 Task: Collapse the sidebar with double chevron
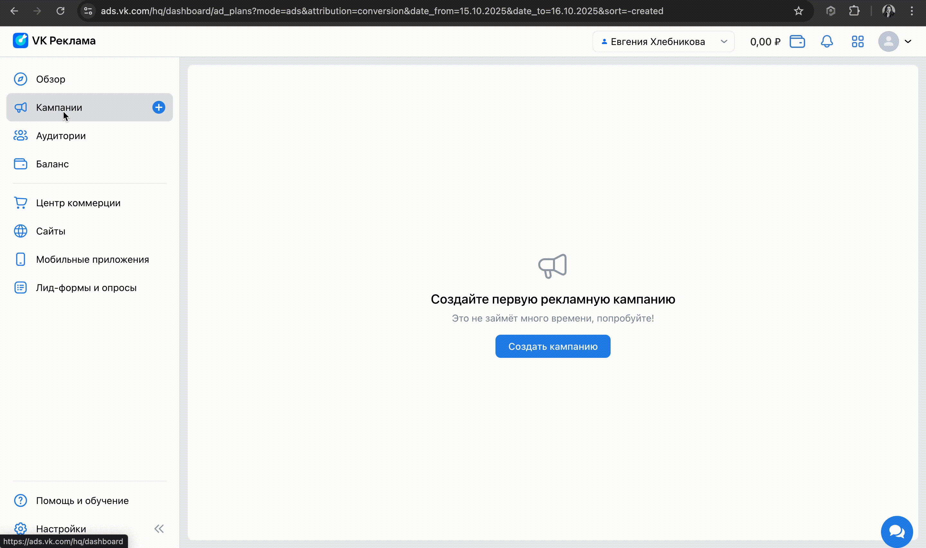coord(159,529)
